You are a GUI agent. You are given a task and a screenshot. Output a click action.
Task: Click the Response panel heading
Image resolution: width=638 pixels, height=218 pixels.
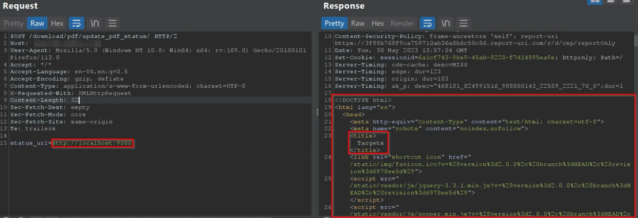(345, 6)
